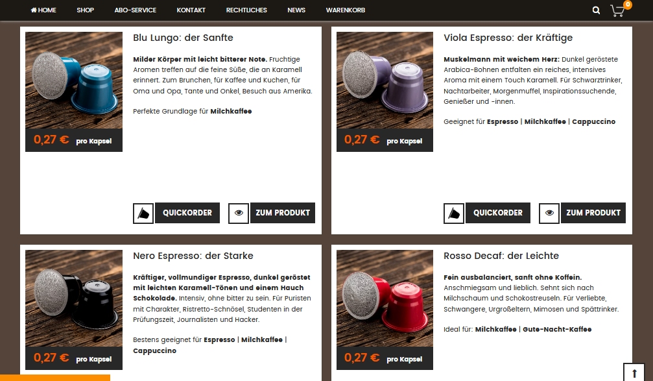The width and height of the screenshot is (653, 381).
Task: Go to Warenkorb in the navigation
Action: click(345, 10)
